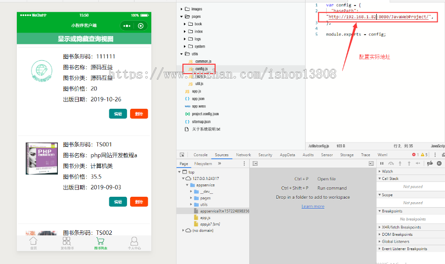Screen dimensions: 445x264
Task: Toggle pause on exceptions icon
Action: (x=439, y=164)
